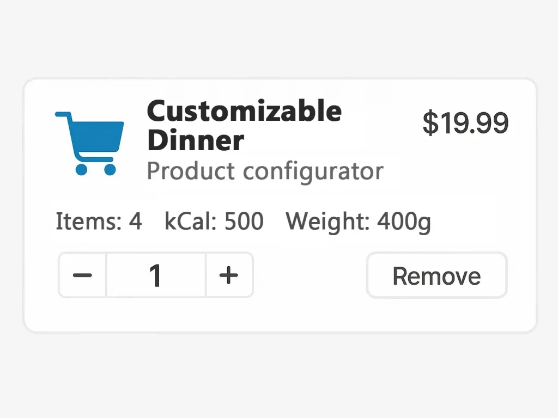Click the 400g weight value

pyautogui.click(x=404, y=222)
